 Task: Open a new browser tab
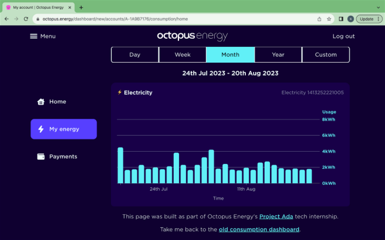pyautogui.click(x=81, y=8)
